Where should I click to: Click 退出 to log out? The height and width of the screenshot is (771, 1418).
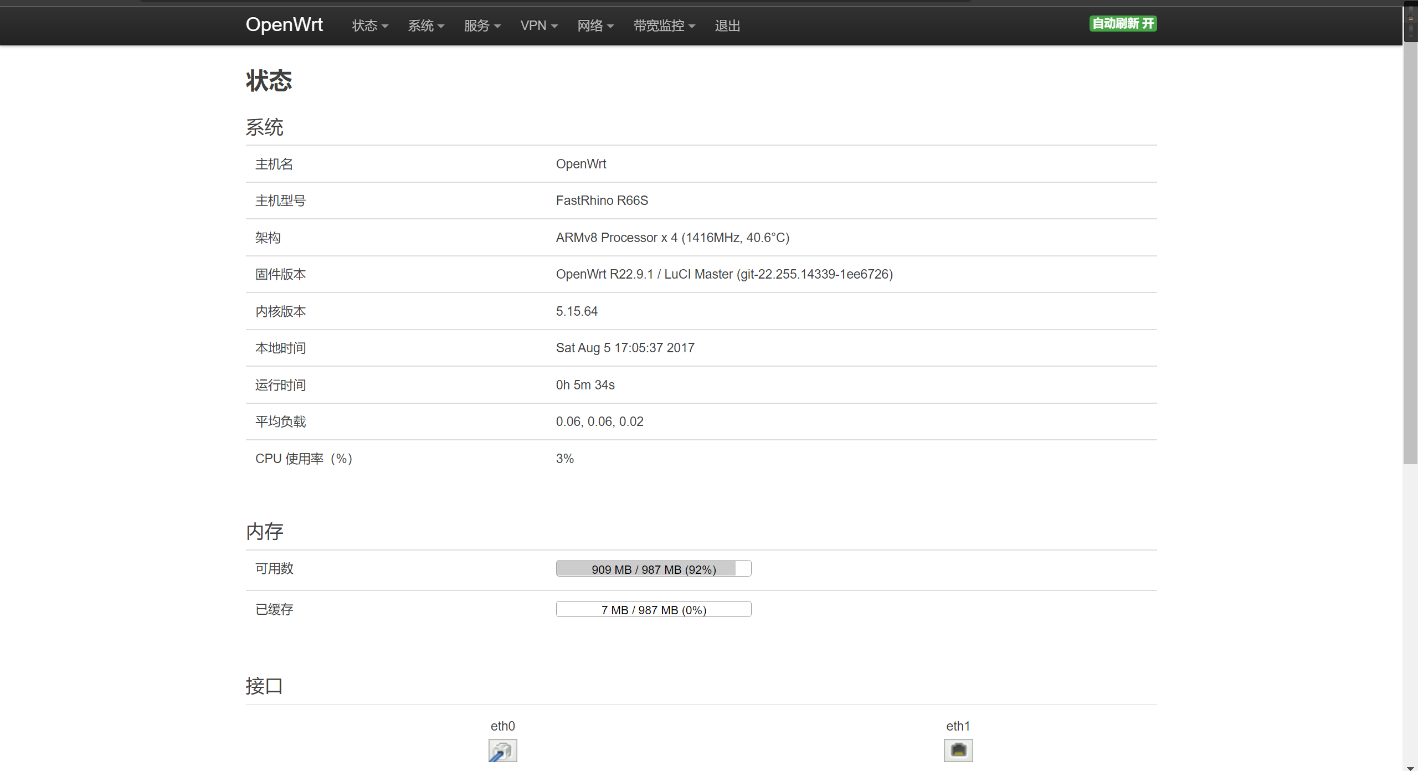(727, 25)
